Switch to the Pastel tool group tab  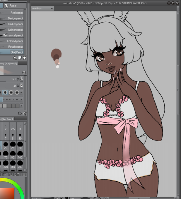tap(15, 6)
